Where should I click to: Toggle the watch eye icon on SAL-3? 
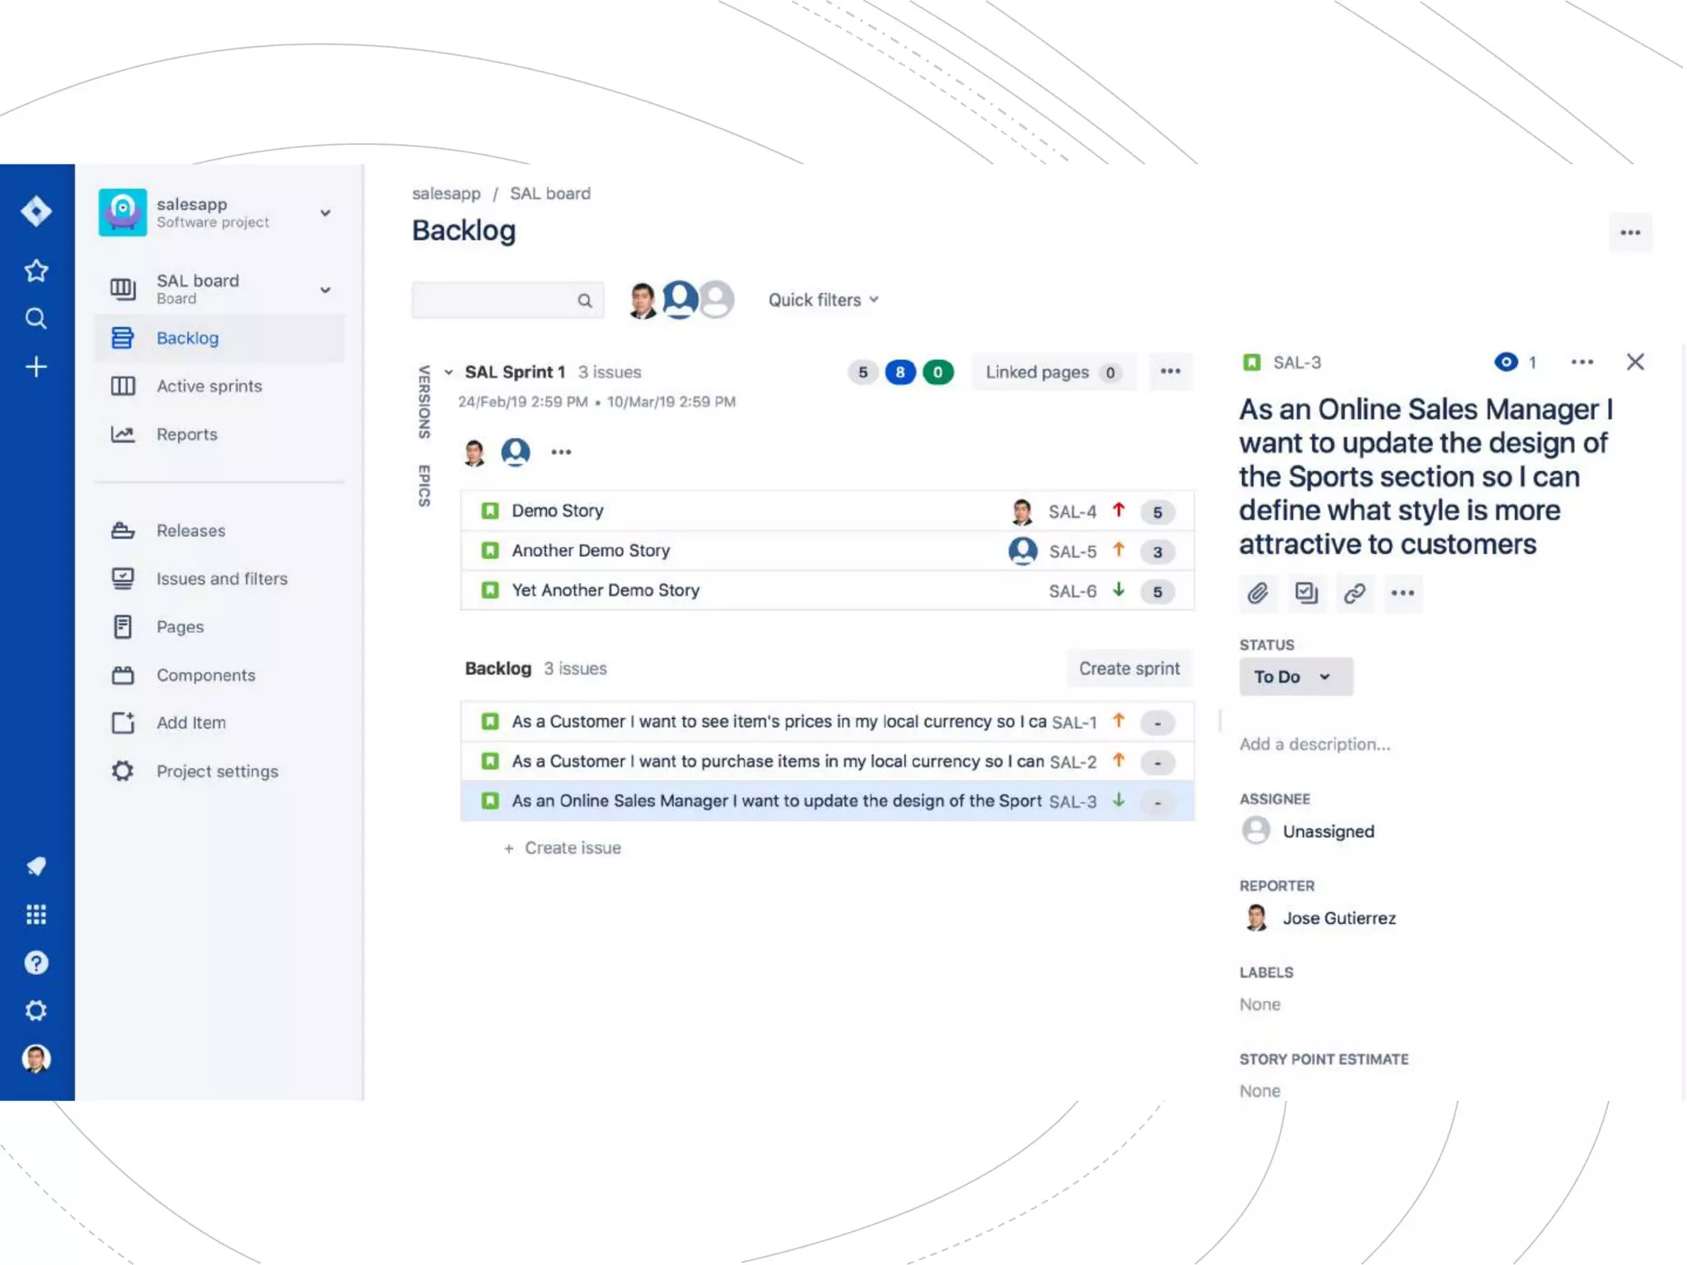tap(1506, 362)
